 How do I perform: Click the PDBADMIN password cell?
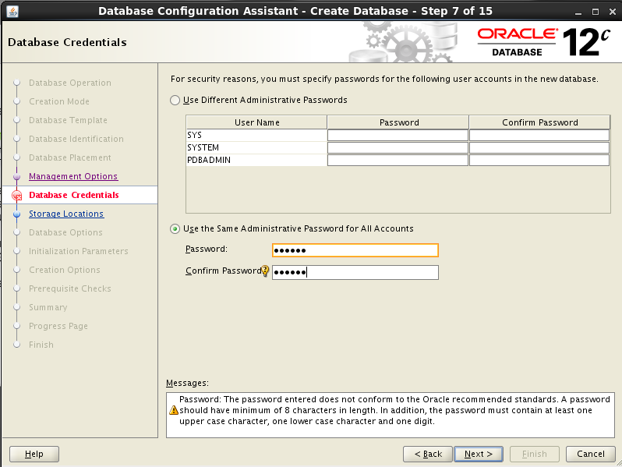[398, 160]
